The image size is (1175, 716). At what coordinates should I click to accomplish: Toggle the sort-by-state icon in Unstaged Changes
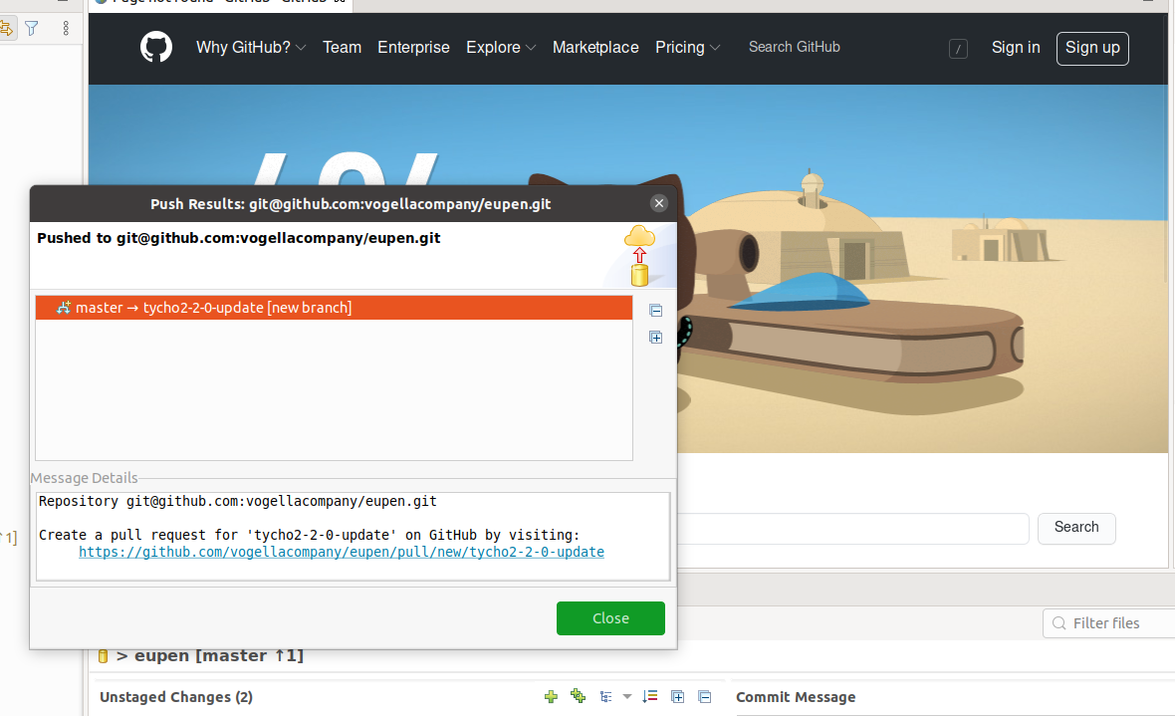coord(649,696)
